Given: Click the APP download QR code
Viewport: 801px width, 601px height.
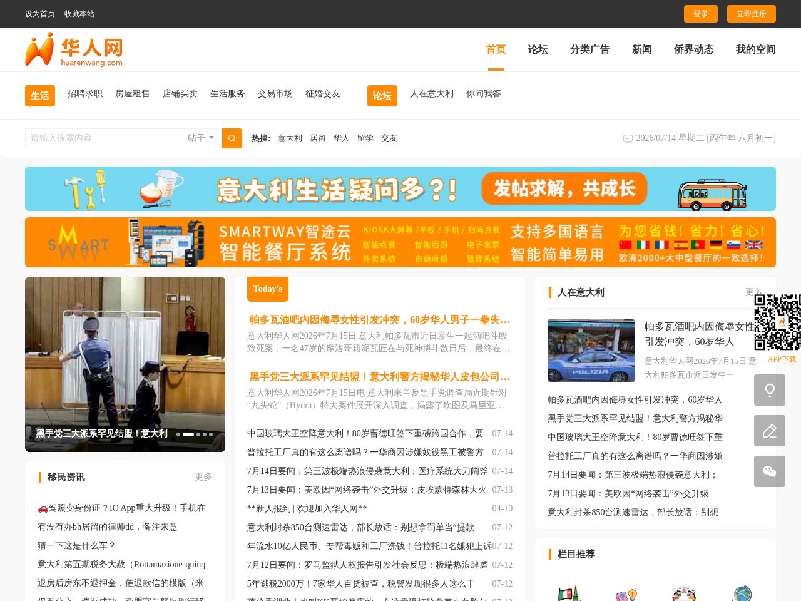Looking at the screenshot, I should pyautogui.click(x=777, y=322).
